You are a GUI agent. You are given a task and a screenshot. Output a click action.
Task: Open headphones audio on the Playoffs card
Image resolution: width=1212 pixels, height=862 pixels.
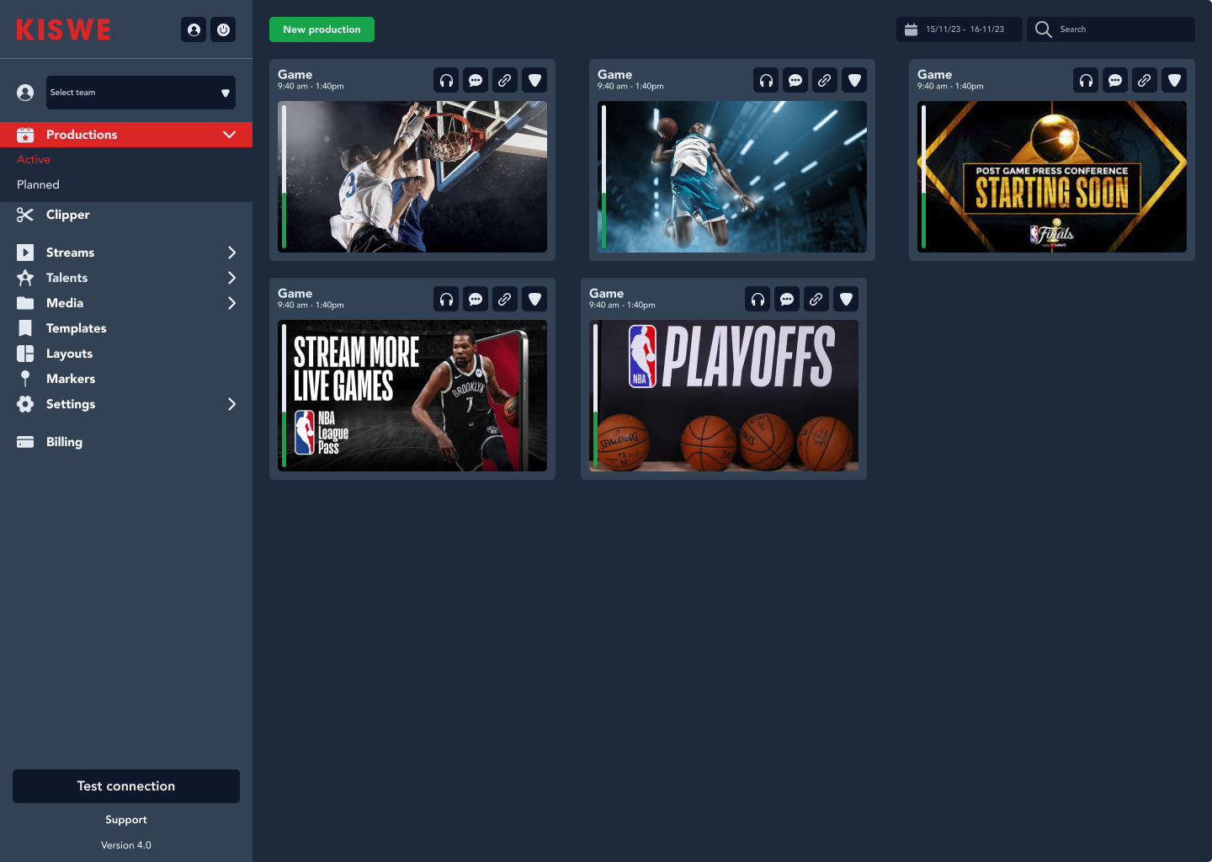(x=757, y=299)
